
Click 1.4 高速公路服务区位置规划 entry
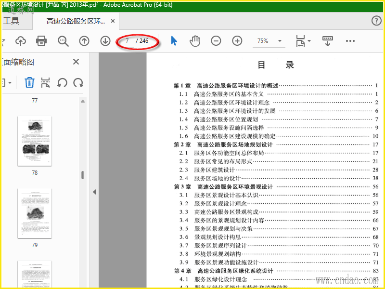(x=279, y=119)
